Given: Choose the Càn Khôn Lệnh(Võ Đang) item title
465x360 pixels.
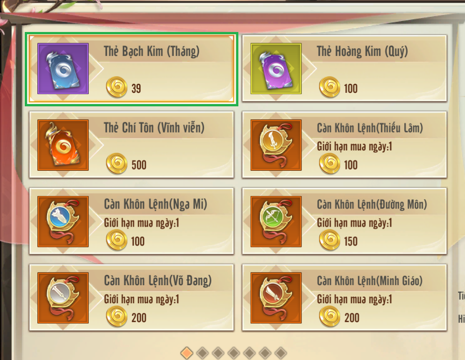Looking at the screenshot, I should 158,281.
